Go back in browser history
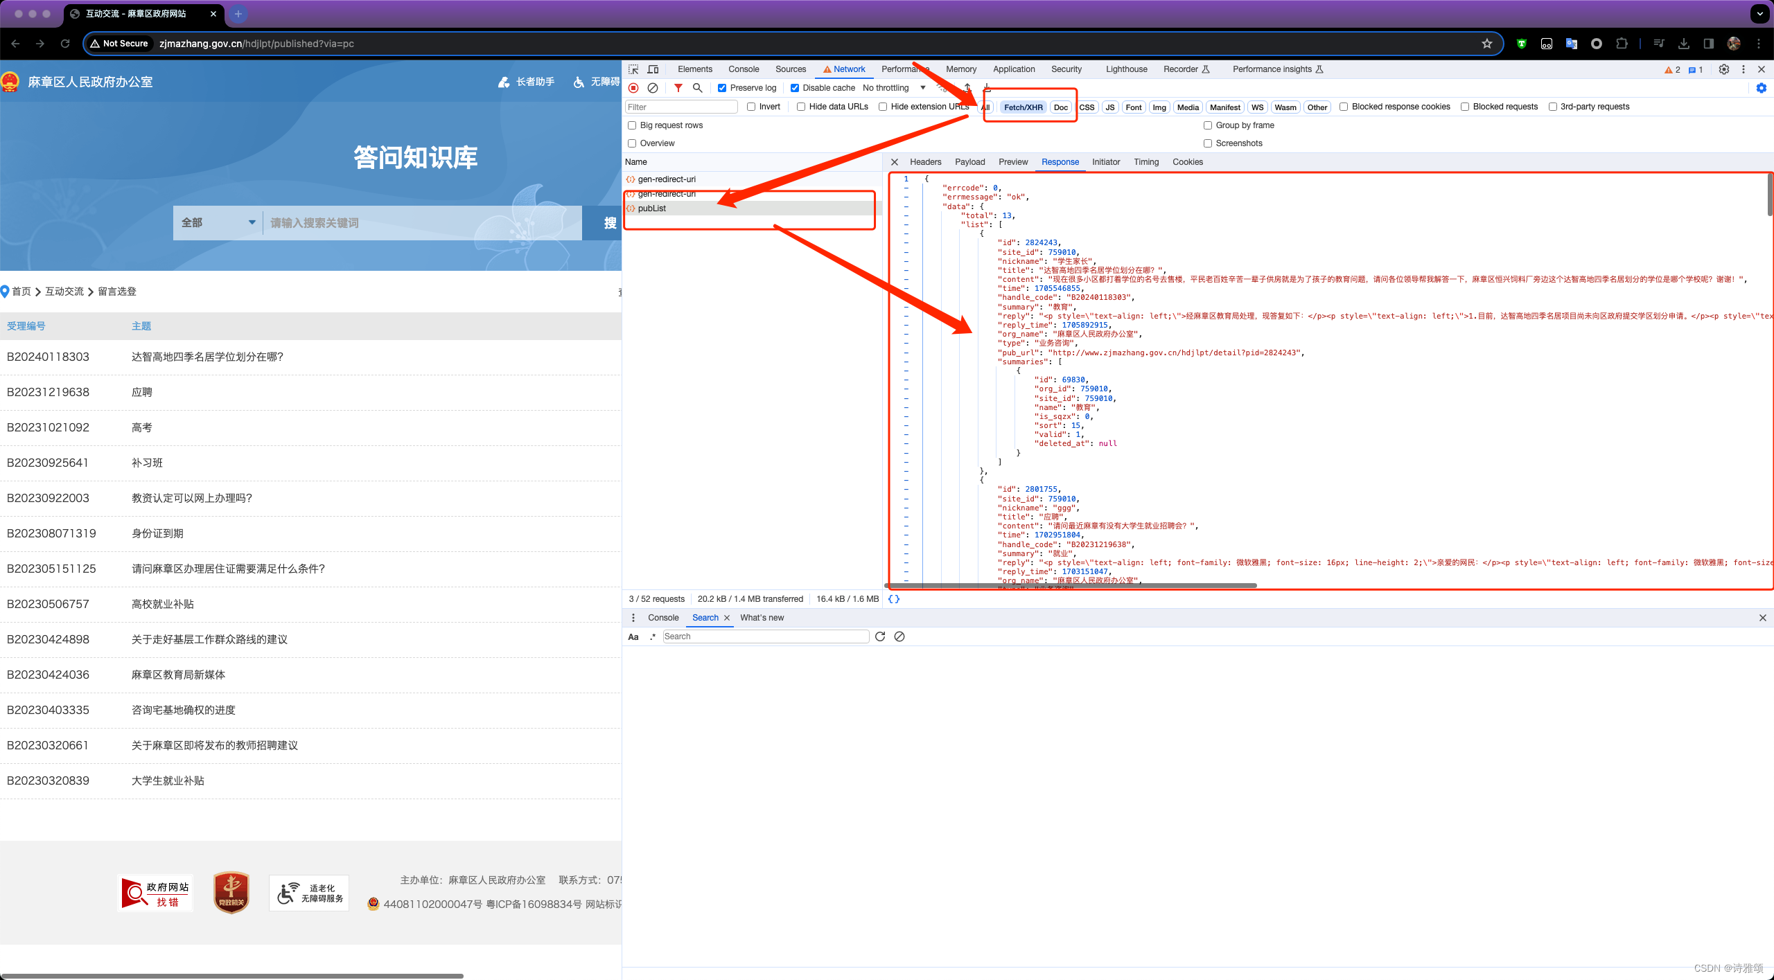The image size is (1774, 980). click(15, 44)
